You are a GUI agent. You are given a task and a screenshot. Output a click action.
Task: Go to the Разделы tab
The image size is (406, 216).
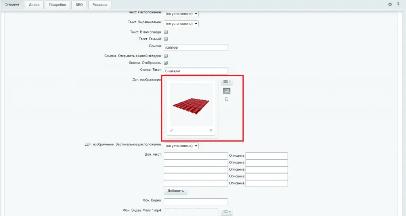coord(100,5)
